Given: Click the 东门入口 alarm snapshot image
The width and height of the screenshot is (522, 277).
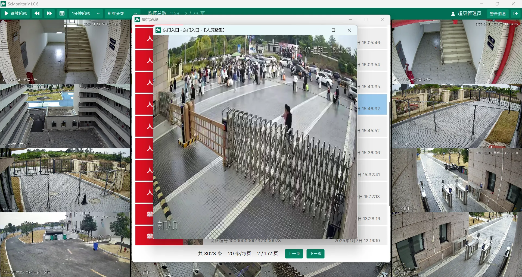Looking at the screenshot, I should (255, 137).
